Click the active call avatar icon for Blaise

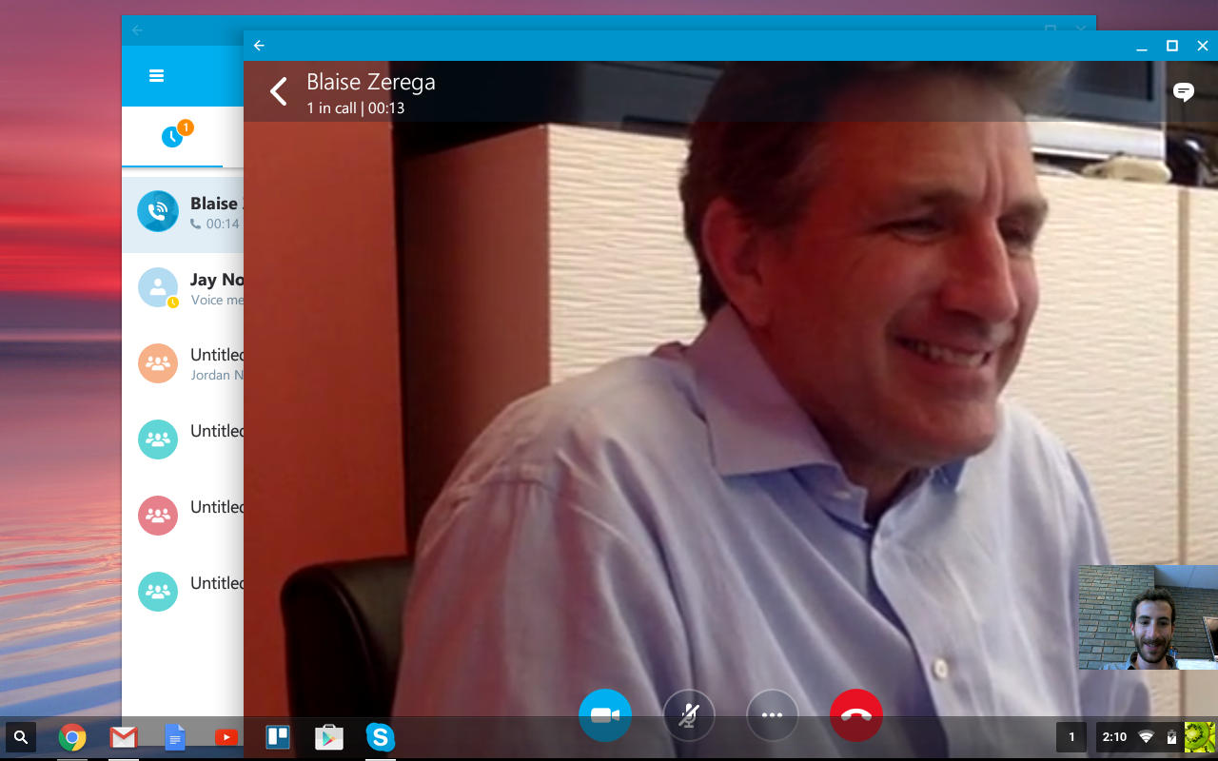(x=157, y=211)
